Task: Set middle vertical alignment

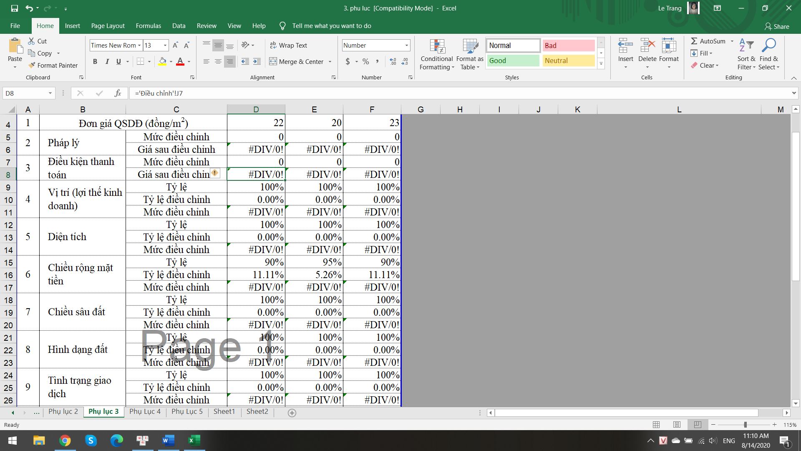Action: pos(218,45)
